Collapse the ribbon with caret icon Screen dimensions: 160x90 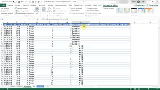[158, 16]
